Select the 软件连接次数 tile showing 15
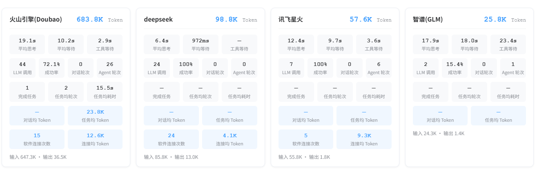 point(37,139)
